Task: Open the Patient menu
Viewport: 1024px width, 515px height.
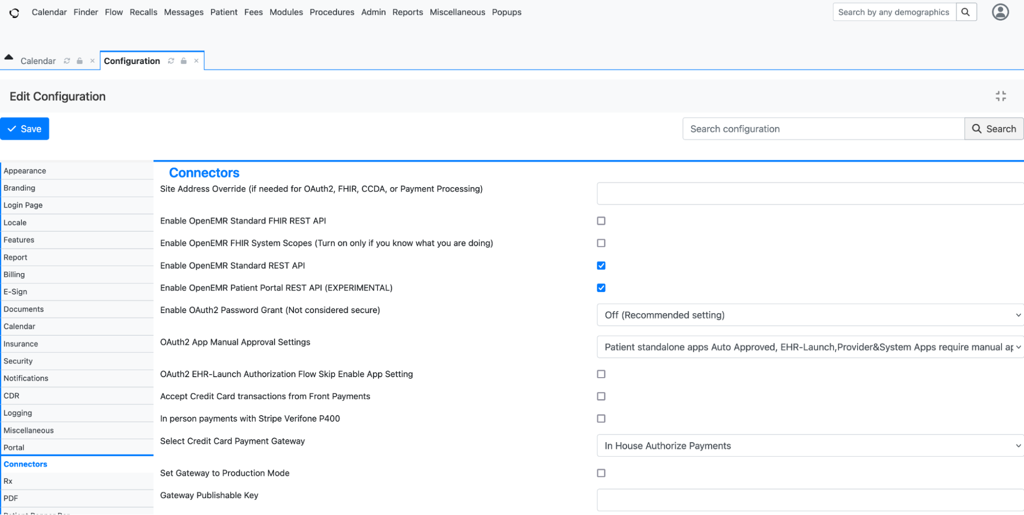Action: click(224, 12)
